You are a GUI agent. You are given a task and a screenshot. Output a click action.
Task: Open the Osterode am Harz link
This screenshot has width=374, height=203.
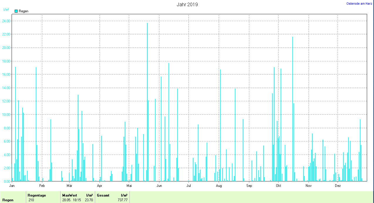tap(359, 4)
